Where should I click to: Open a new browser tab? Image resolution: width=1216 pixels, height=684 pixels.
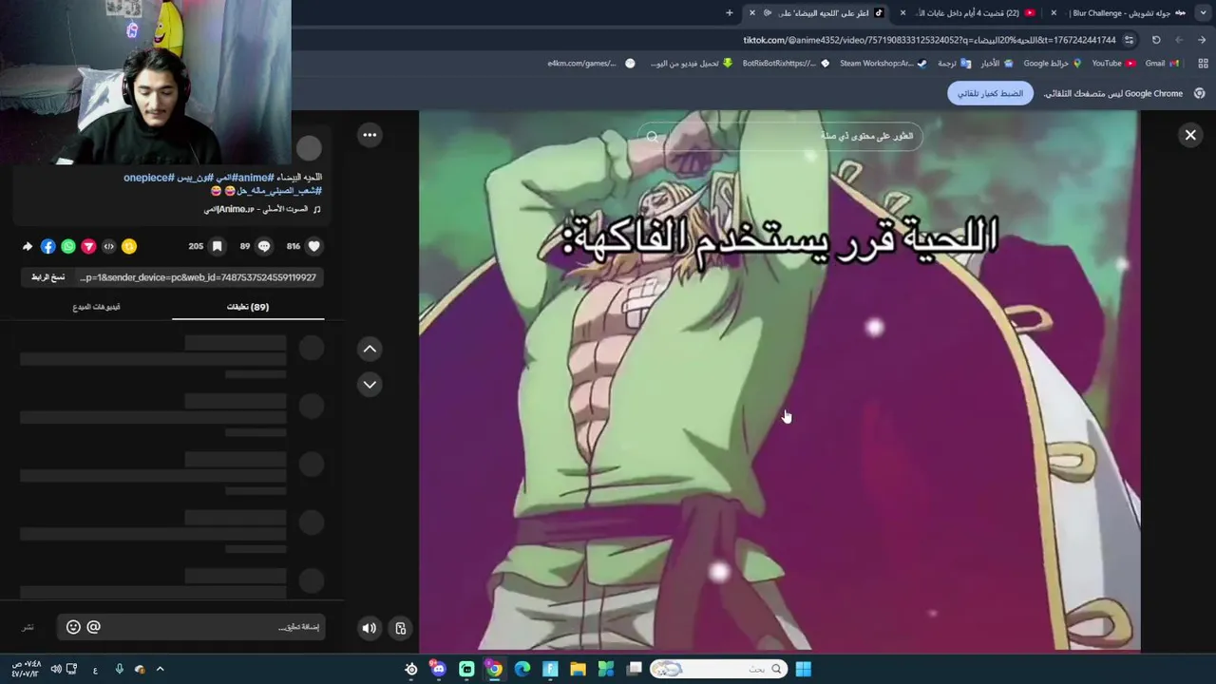click(730, 13)
